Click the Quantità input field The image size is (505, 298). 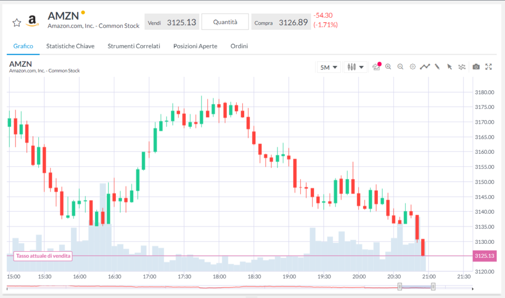pyautogui.click(x=225, y=22)
